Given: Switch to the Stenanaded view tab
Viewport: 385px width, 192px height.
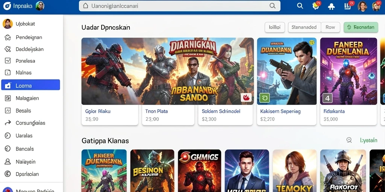Looking at the screenshot, I should tap(304, 27).
